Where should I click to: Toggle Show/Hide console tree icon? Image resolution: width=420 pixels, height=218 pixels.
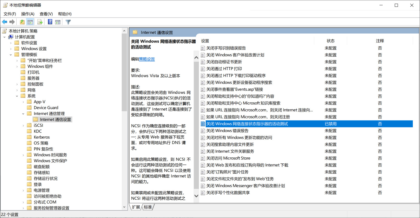click(30, 22)
